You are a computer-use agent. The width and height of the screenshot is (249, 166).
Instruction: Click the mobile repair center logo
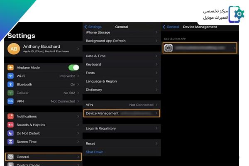[x=237, y=15]
